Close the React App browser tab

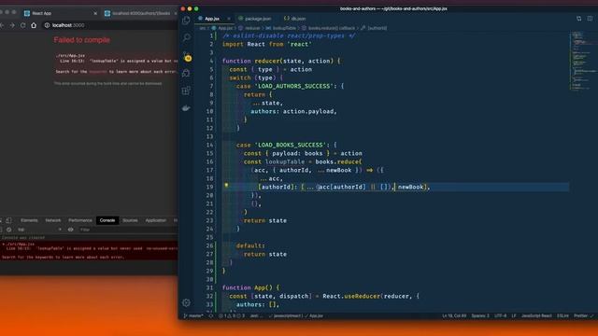point(95,13)
